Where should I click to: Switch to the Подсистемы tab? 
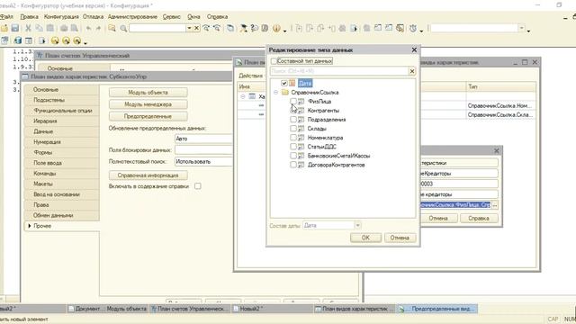pyautogui.click(x=62, y=100)
